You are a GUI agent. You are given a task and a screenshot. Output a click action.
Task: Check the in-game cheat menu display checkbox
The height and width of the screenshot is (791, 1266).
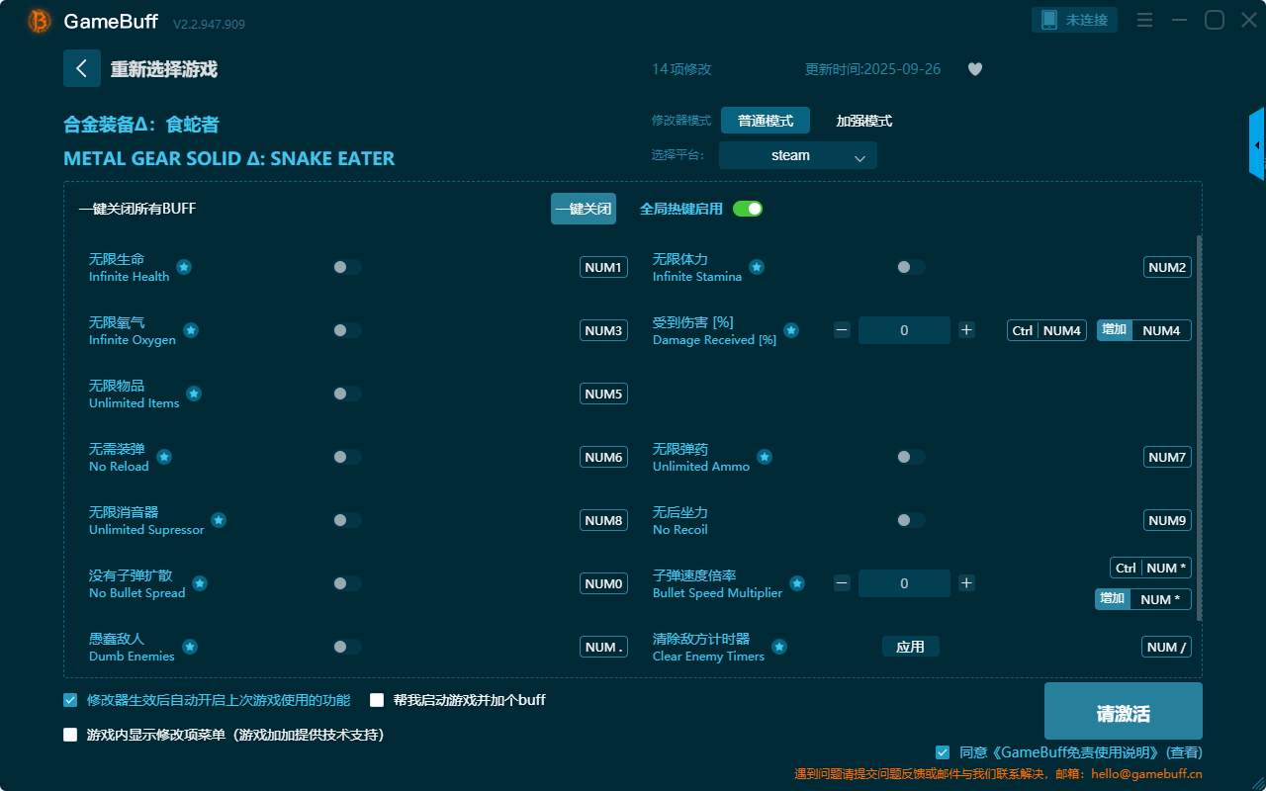(70, 735)
